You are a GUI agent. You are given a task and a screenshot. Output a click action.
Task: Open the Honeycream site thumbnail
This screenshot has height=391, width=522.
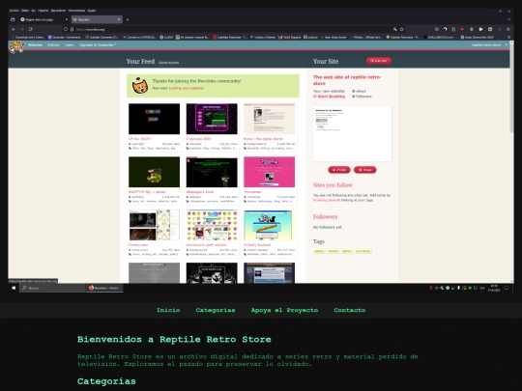pos(154,225)
